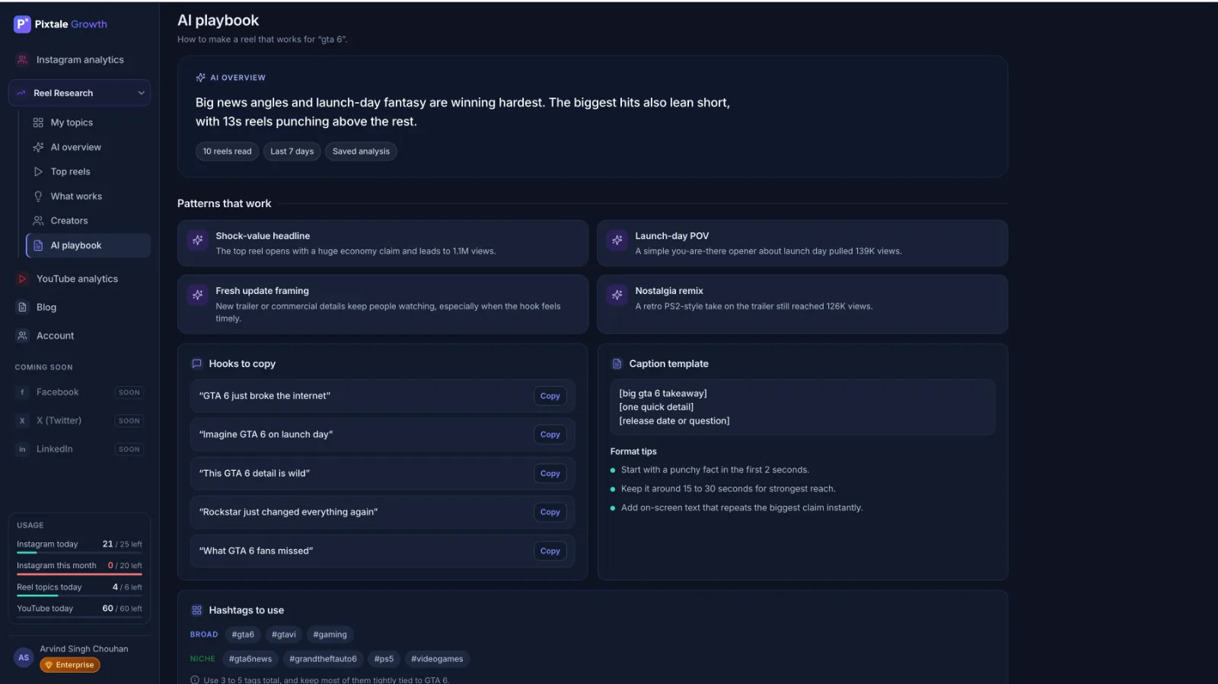
Task: Click the LinkedIn coming soon item
Action: (79, 449)
